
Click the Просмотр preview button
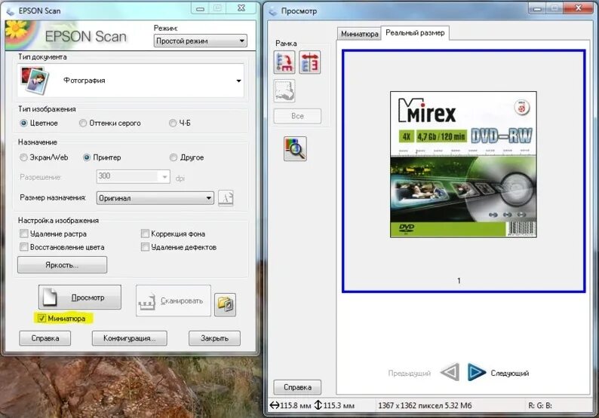tap(80, 297)
